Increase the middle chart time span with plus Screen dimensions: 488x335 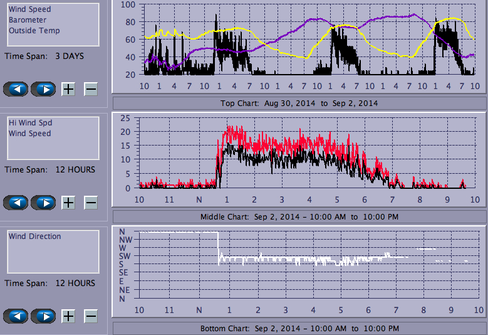[68, 203]
